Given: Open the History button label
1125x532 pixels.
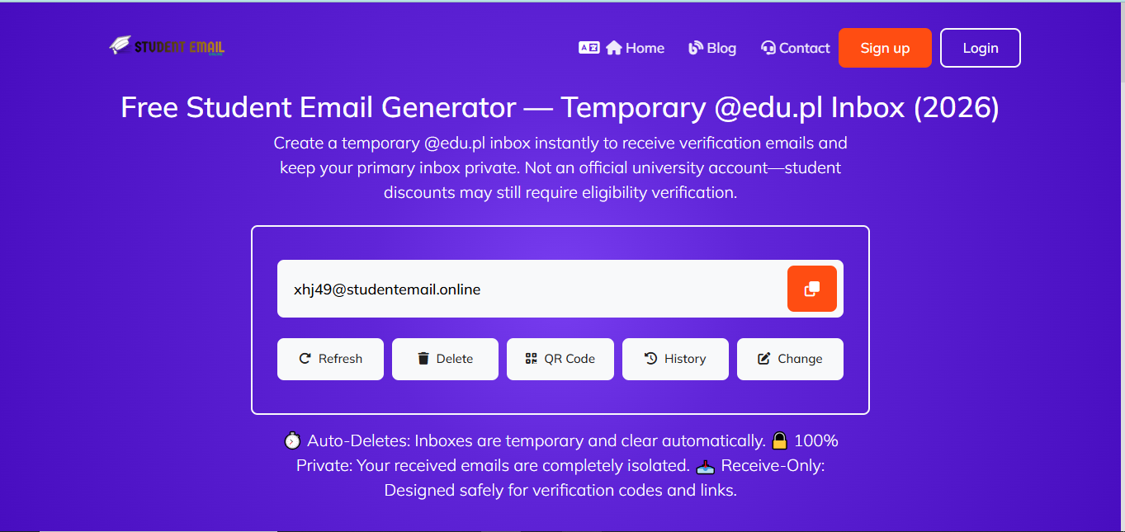Looking at the screenshot, I should tap(685, 359).
